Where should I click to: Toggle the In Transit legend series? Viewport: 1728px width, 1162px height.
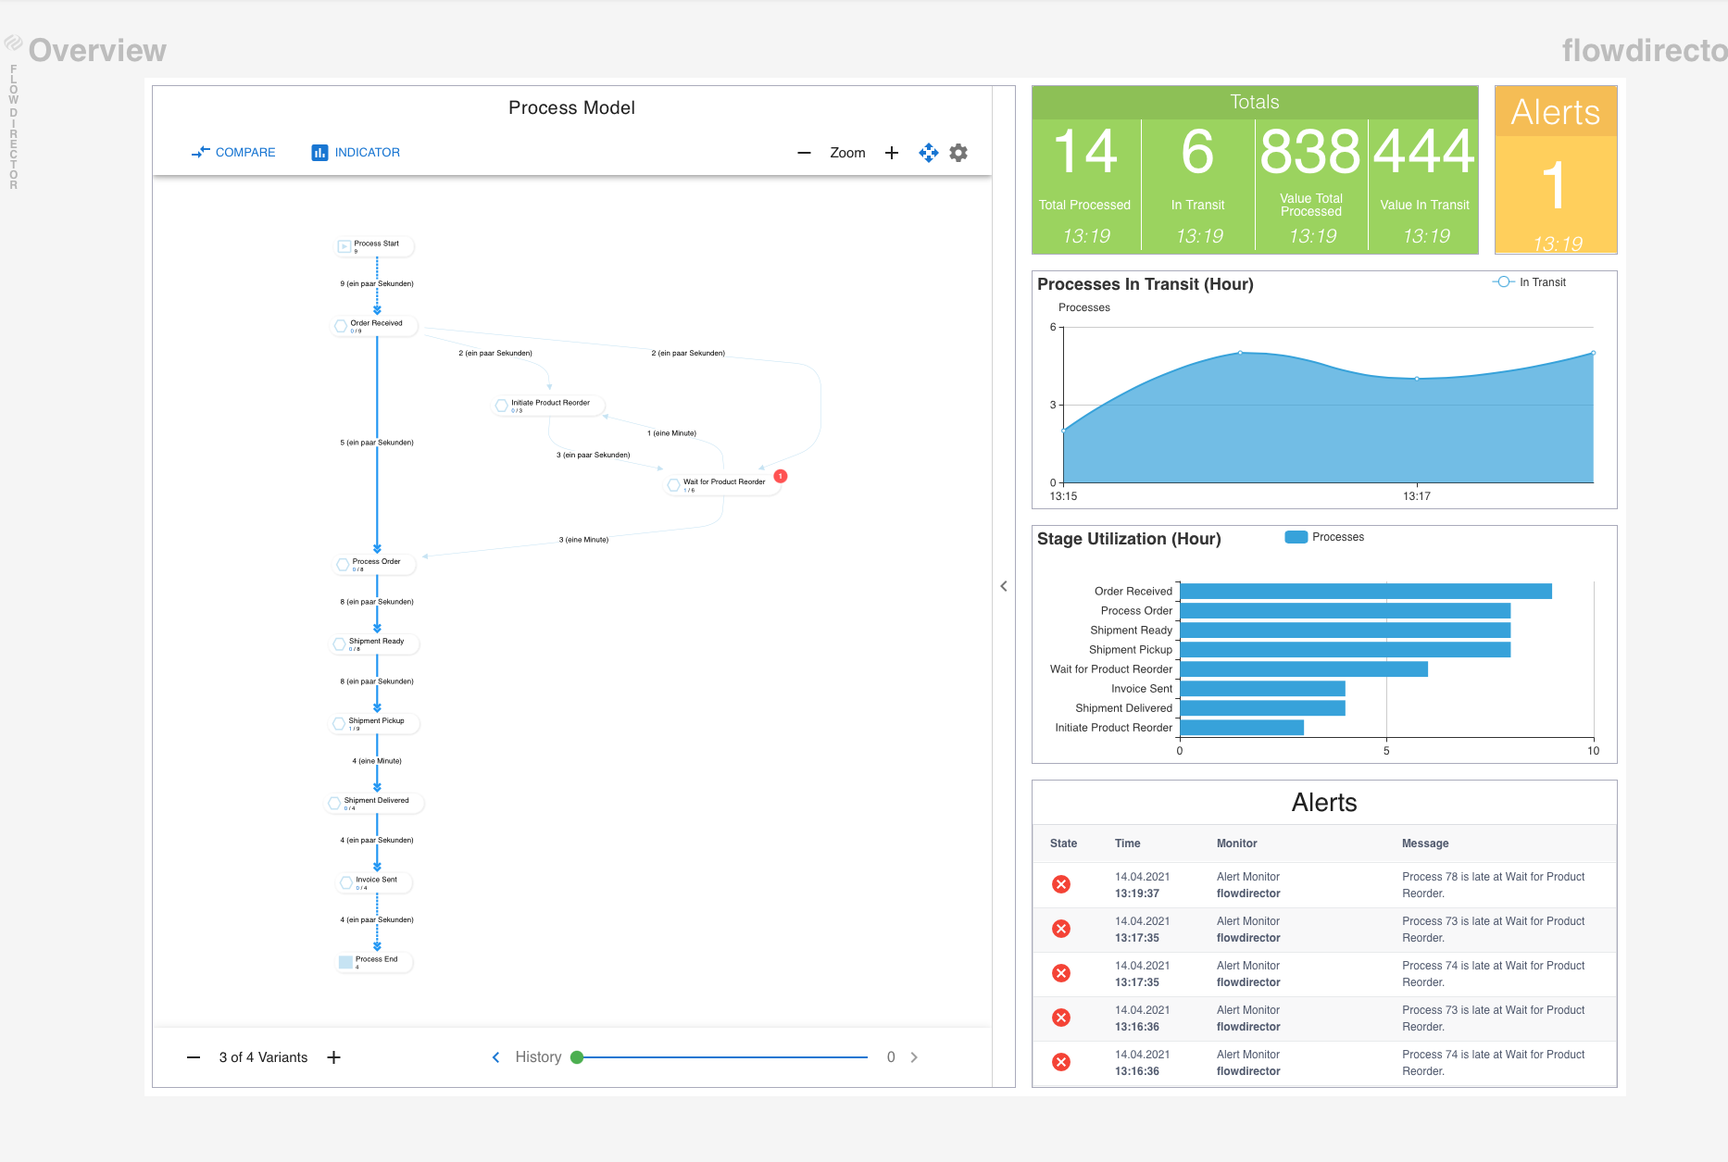(x=1529, y=282)
